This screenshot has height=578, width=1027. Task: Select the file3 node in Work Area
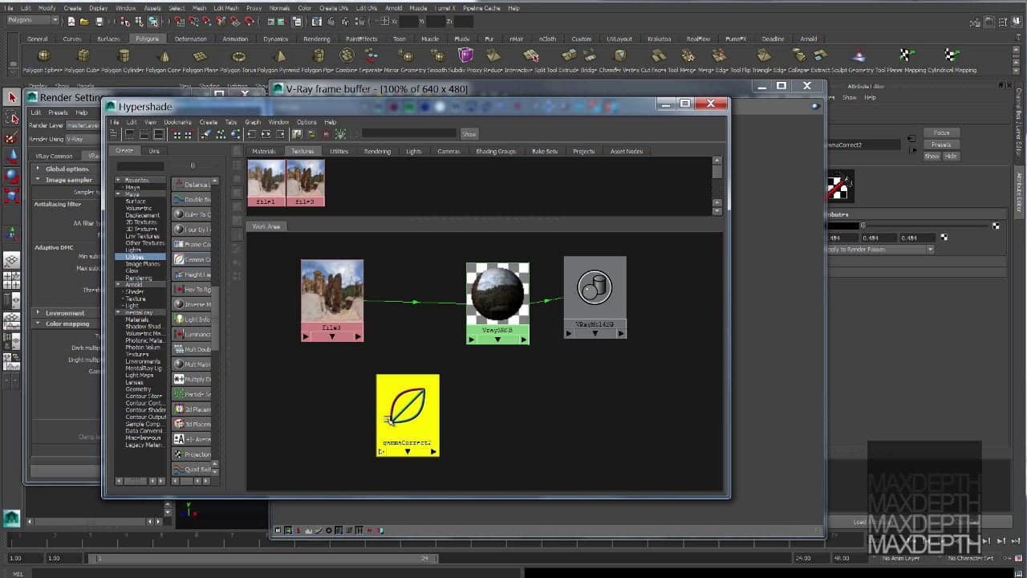pyautogui.click(x=332, y=300)
